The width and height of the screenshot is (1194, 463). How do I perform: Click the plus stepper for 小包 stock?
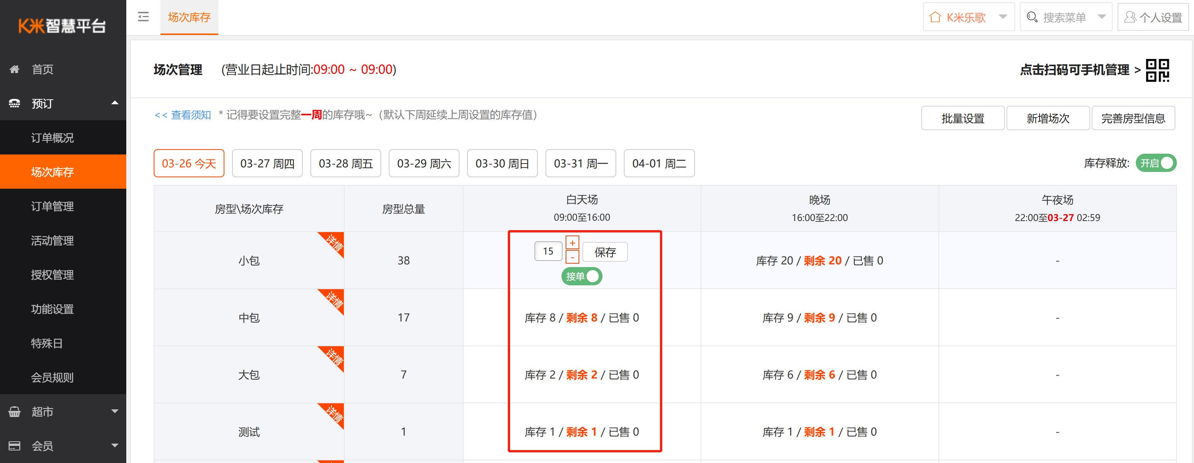[x=572, y=243]
